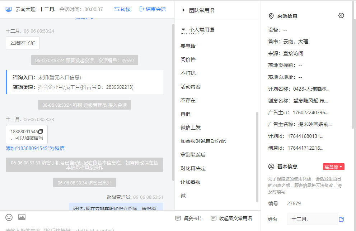Copy the phone number 18388091545 with the copy icon

pyautogui.click(x=41, y=131)
